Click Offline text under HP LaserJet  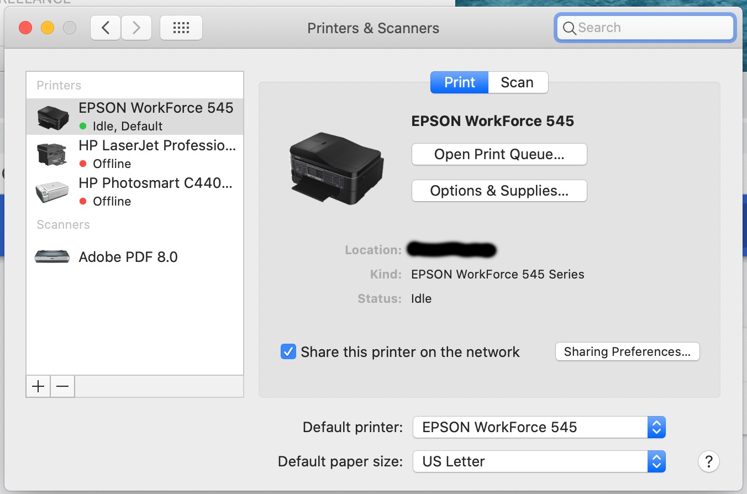pyautogui.click(x=112, y=164)
